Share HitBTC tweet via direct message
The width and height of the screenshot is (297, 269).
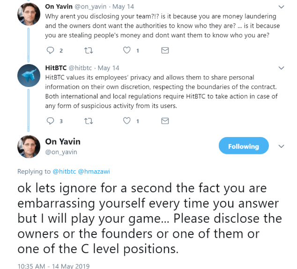165,121
